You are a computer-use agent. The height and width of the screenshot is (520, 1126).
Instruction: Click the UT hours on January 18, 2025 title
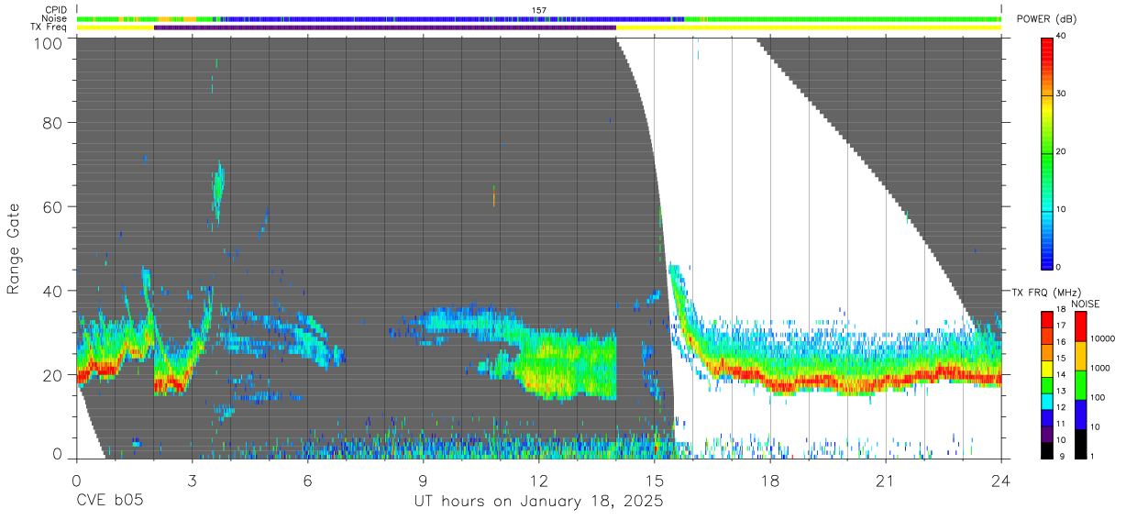pos(538,502)
